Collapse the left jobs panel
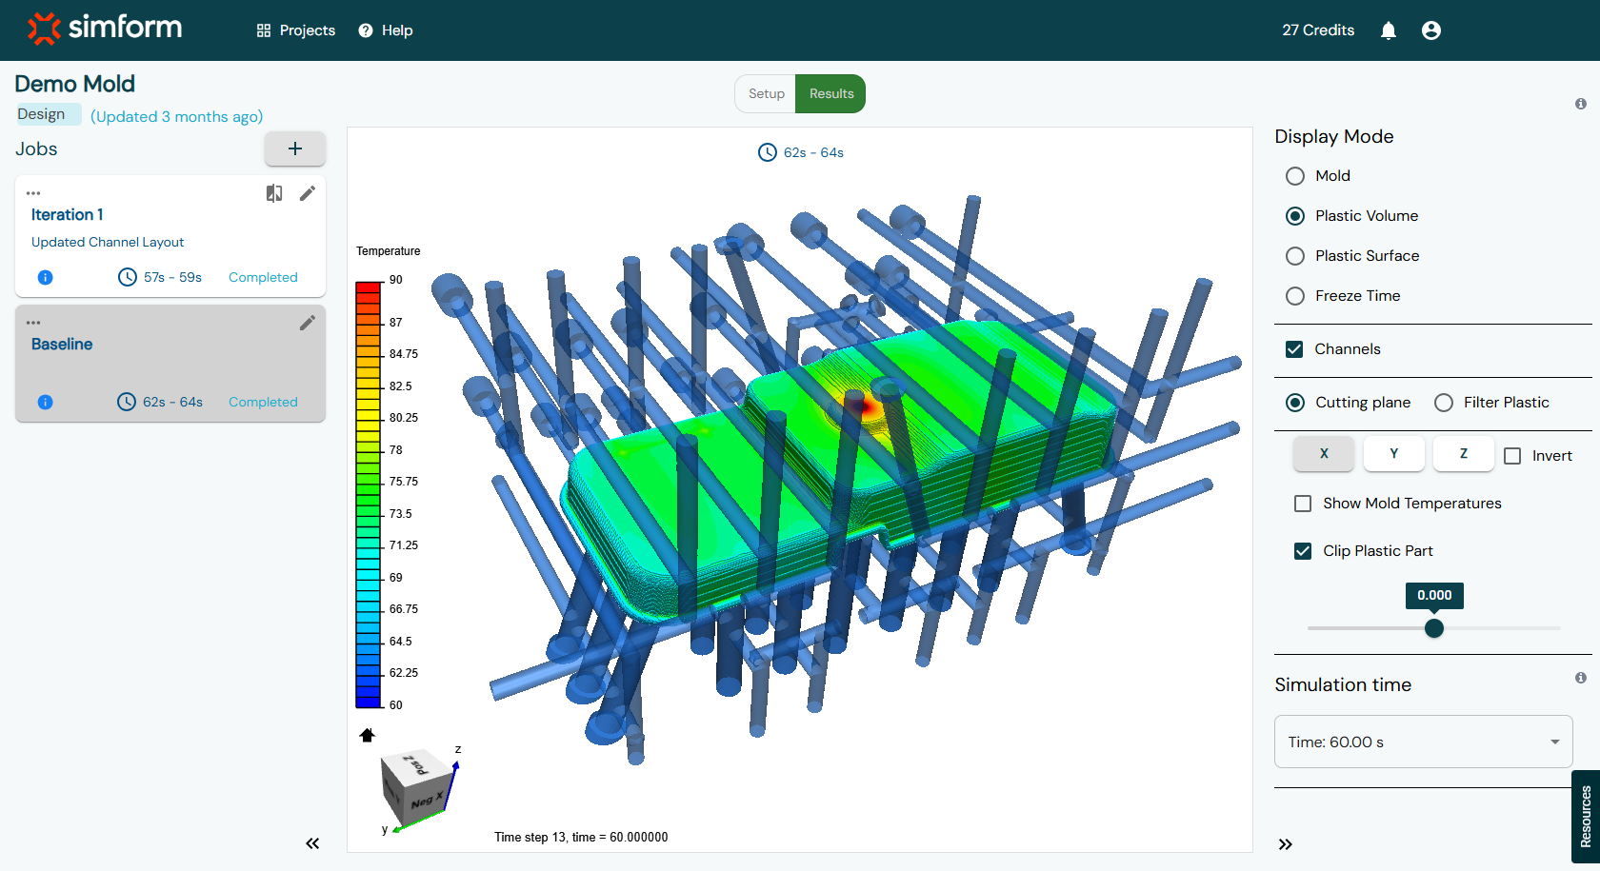This screenshot has height=871, width=1600. (x=312, y=843)
